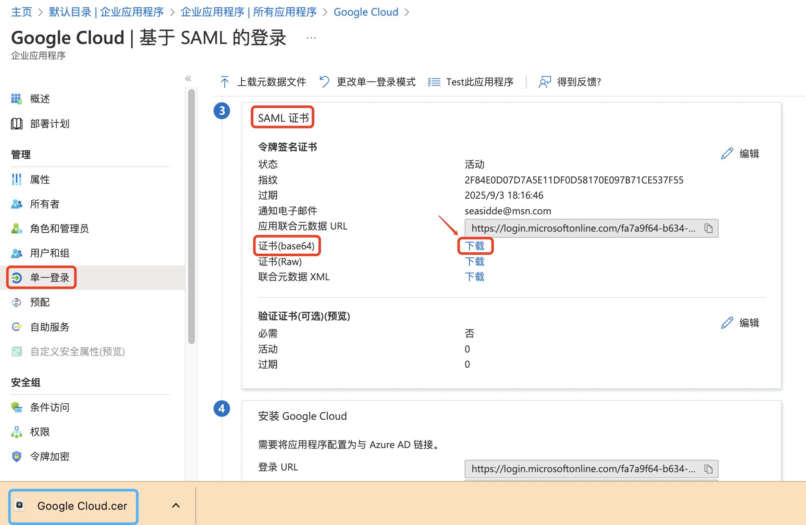Download the 证书(base64) certificate
806x525 pixels.
474,246
